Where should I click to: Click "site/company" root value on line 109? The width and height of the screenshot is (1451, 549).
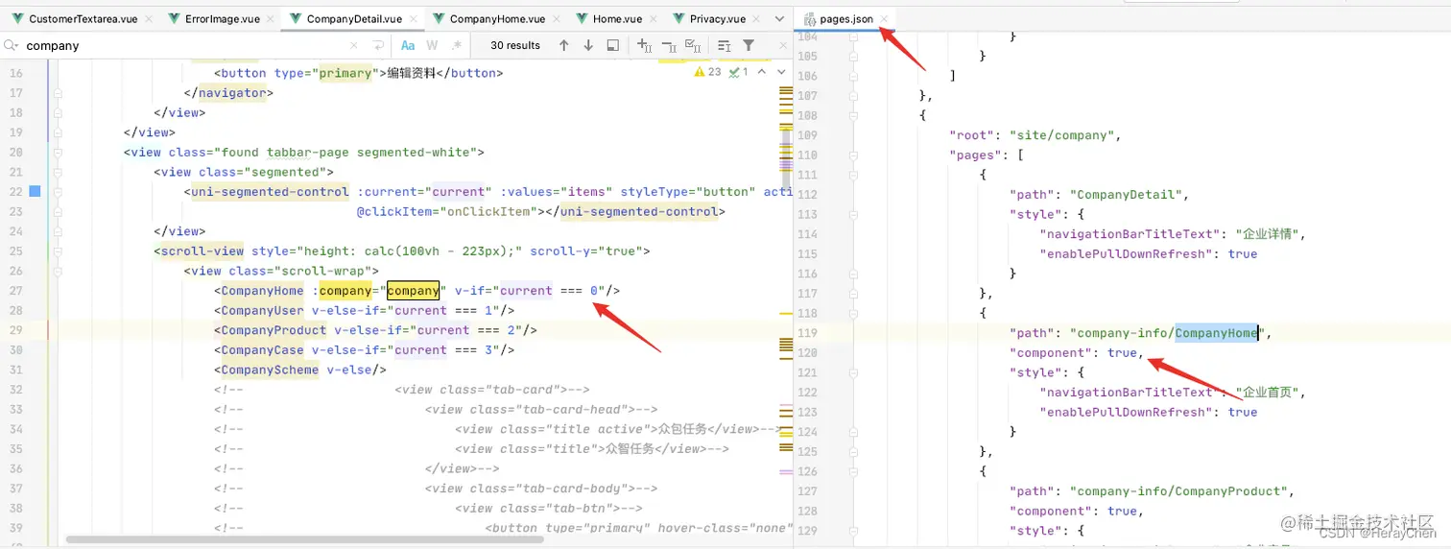pyautogui.click(x=1064, y=135)
